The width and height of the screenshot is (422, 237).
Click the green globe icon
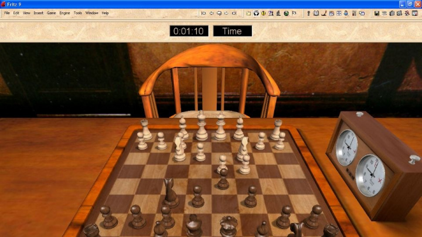[287, 13]
